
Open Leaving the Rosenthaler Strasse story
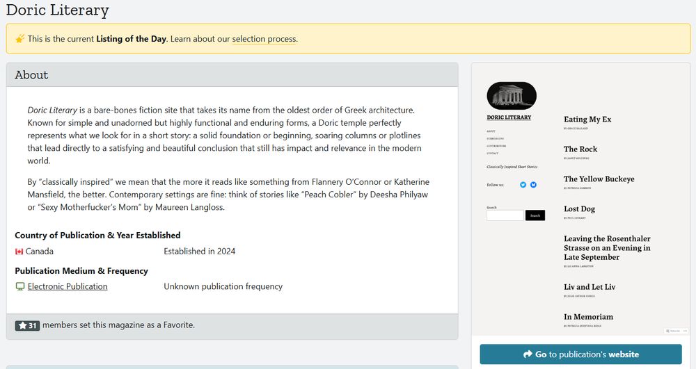607,248
